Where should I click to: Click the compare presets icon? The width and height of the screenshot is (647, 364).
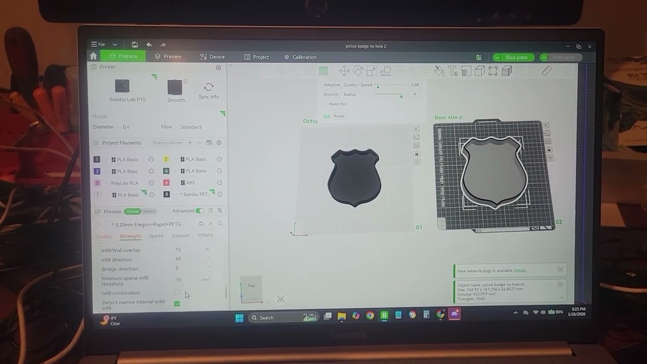(x=220, y=211)
